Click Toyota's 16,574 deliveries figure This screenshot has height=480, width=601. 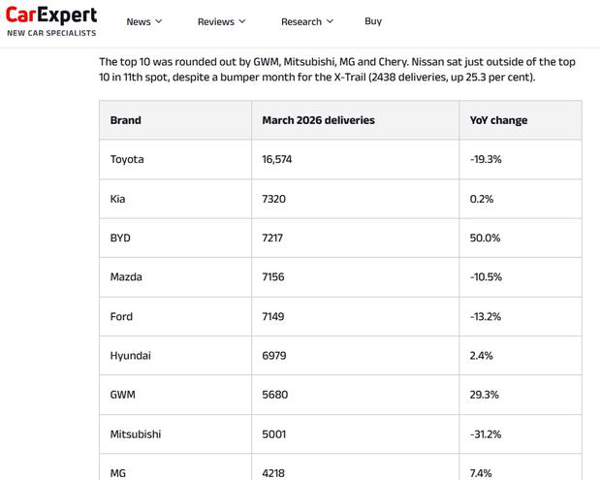tap(284, 159)
